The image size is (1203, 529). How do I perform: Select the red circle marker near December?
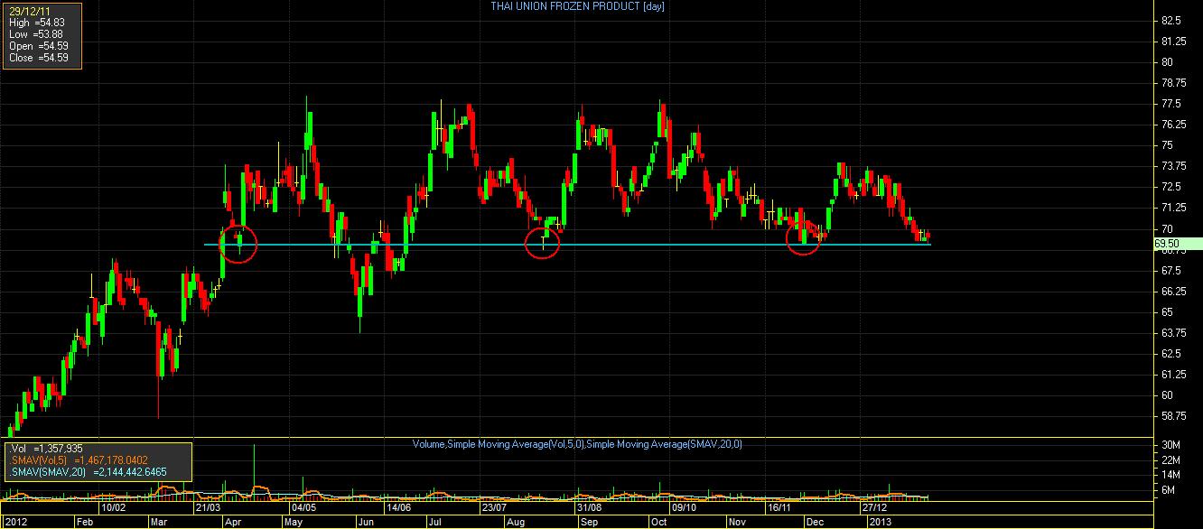[x=803, y=239]
